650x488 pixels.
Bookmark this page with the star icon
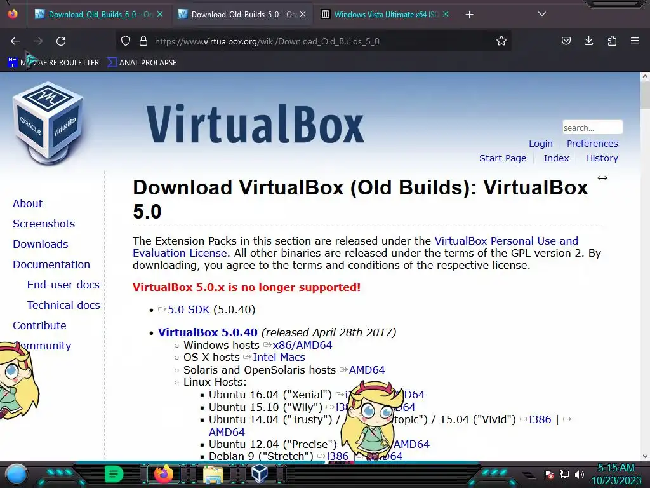coord(501,41)
